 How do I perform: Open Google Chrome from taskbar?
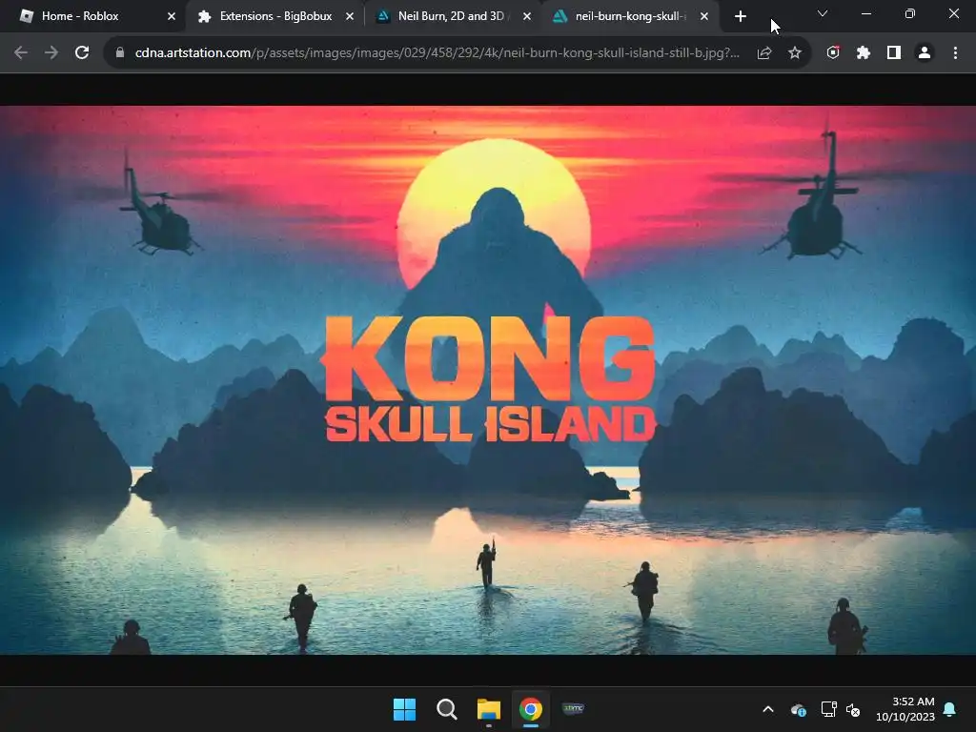pyautogui.click(x=531, y=709)
